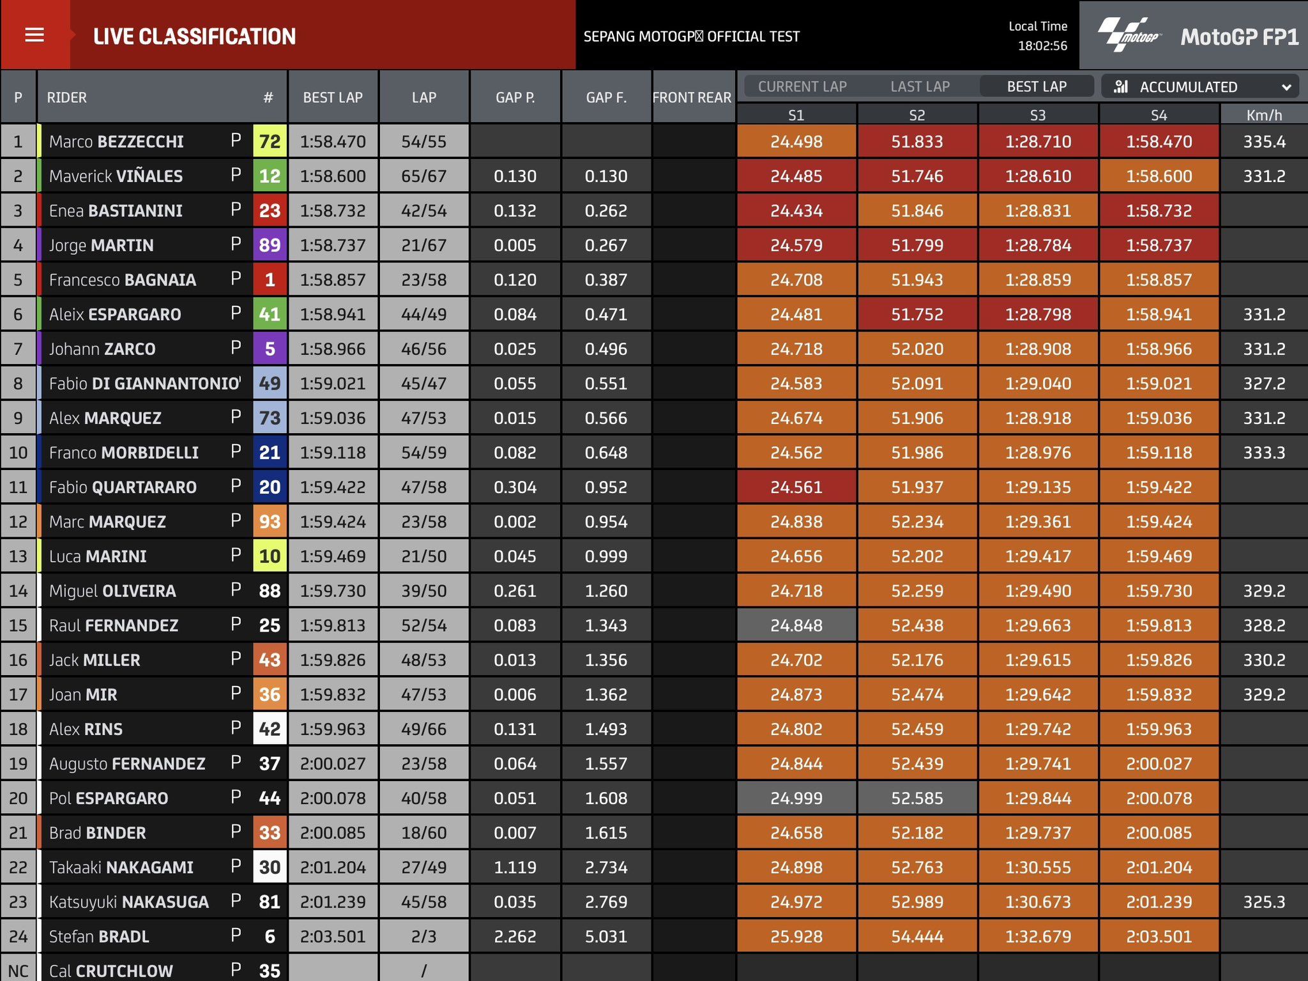The image size is (1308, 981).
Task: Switch sector view to LAST LAP
Action: coord(920,87)
